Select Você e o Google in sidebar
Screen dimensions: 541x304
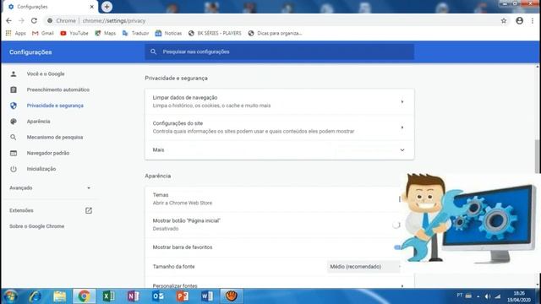click(x=46, y=73)
